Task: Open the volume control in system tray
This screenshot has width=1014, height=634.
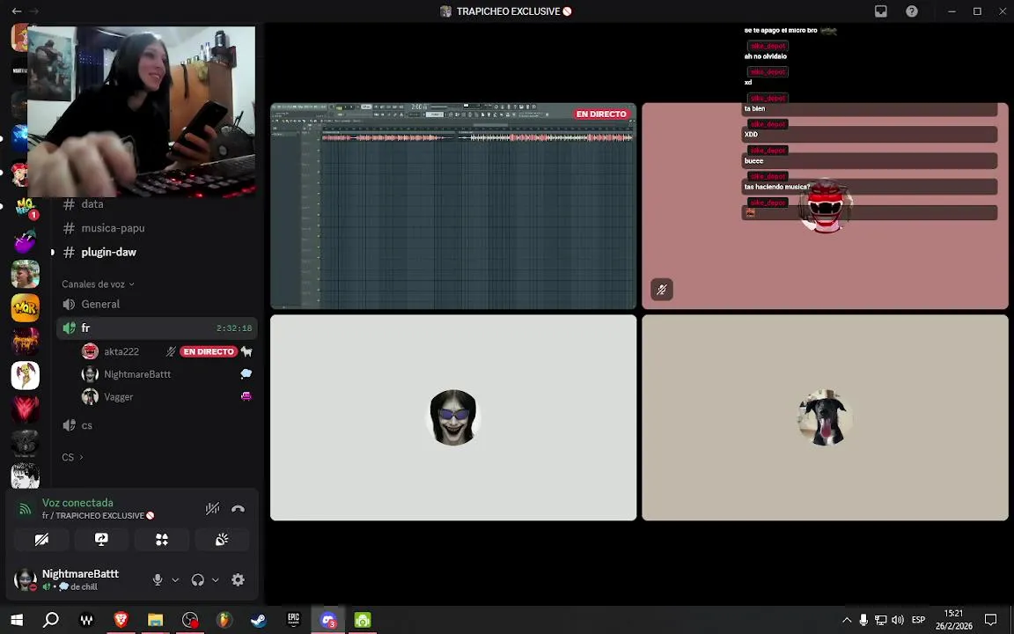Action: click(x=898, y=620)
